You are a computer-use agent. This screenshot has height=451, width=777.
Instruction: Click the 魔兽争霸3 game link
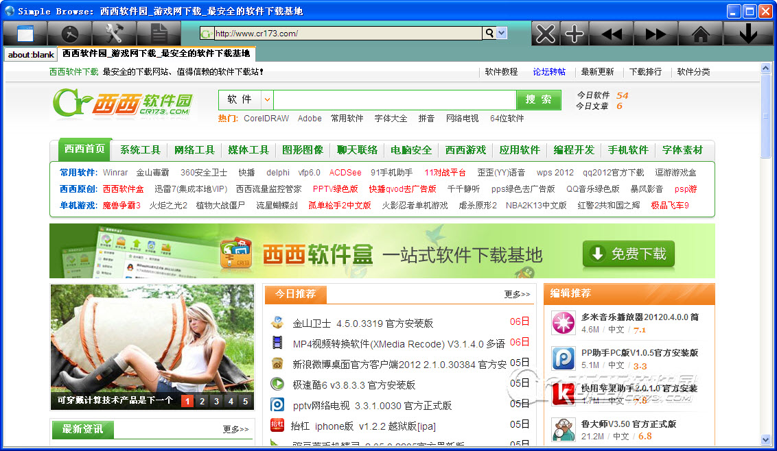[121, 205]
